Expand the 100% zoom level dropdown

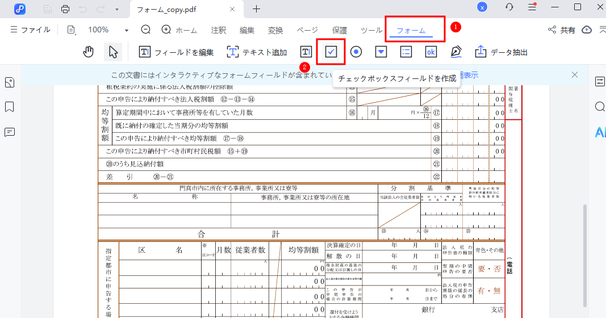126,30
